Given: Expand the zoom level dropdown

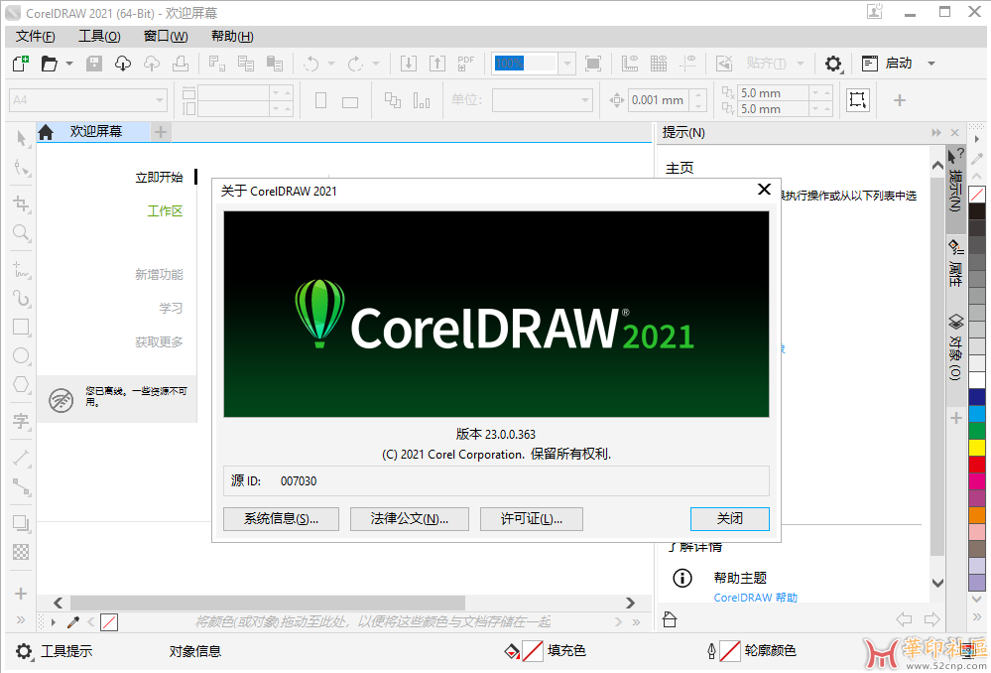Looking at the screenshot, I should (566, 64).
